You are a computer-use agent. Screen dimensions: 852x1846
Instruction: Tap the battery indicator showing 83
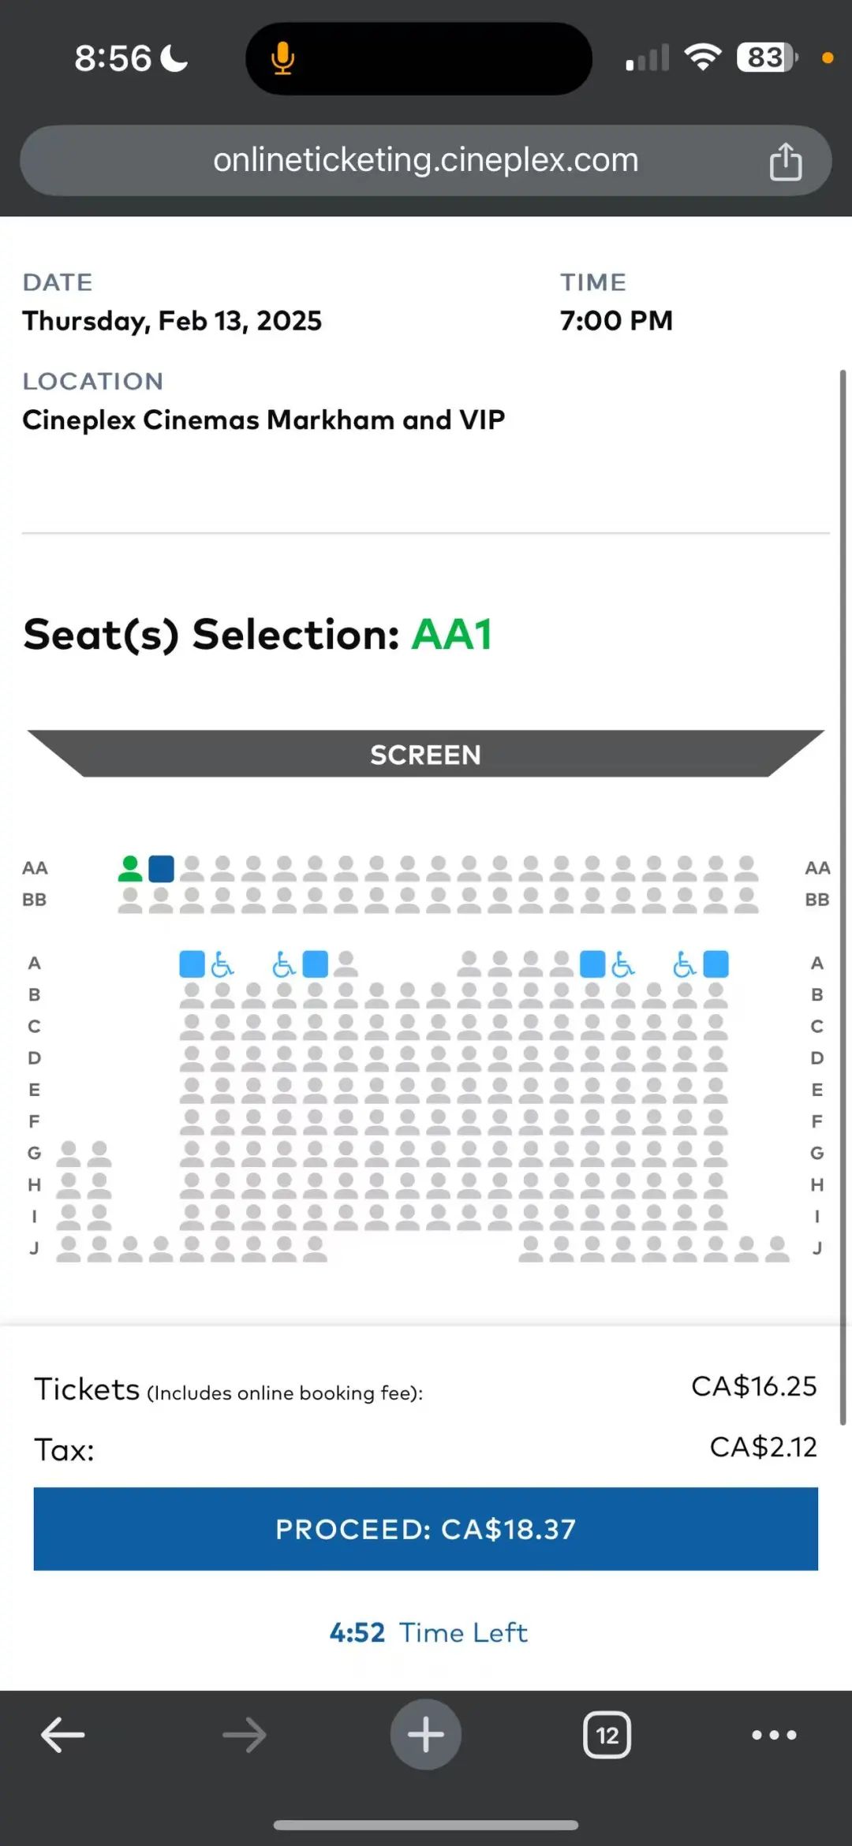click(765, 58)
